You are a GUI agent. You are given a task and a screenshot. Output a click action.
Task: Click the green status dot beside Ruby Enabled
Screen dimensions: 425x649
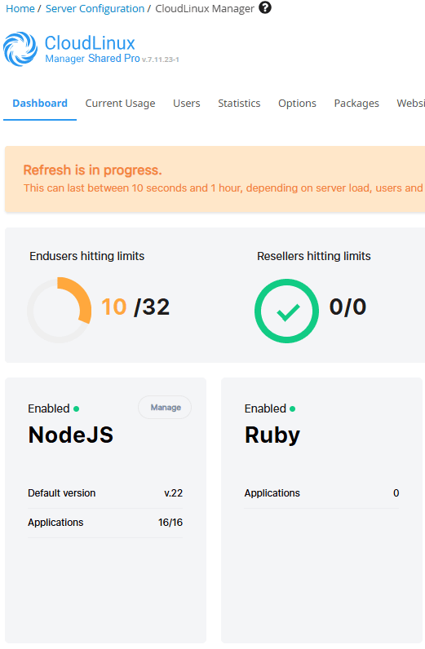click(x=293, y=409)
